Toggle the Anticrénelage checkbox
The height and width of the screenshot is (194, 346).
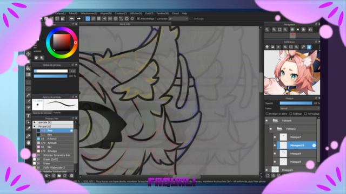click(138, 19)
